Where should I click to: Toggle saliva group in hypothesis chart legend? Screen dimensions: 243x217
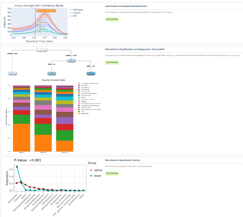tap(96, 170)
